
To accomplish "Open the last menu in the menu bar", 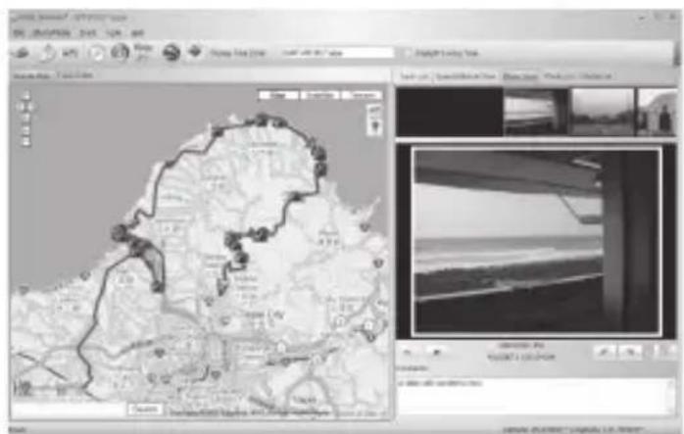I will 137,32.
